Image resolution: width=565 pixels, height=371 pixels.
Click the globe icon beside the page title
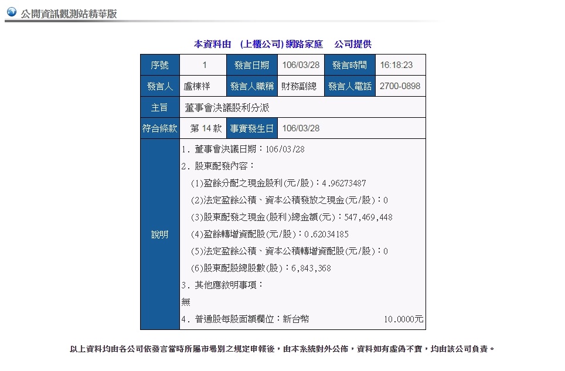tap(11, 12)
